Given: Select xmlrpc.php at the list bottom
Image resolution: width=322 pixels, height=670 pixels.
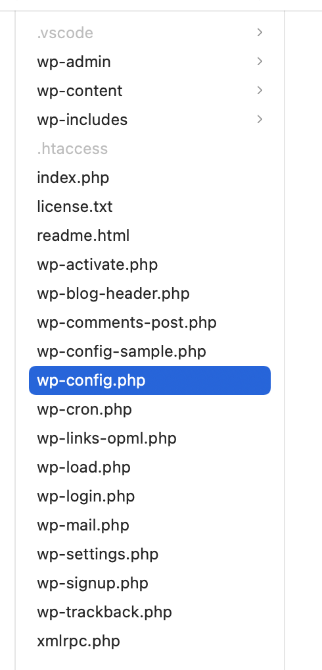Looking at the screenshot, I should click(x=150, y=641).
